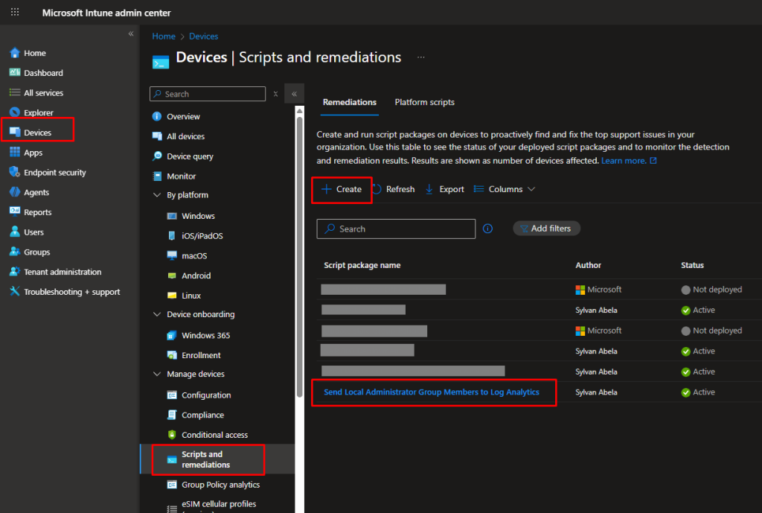Open Tenant administration
762x513 pixels.
[x=63, y=271]
